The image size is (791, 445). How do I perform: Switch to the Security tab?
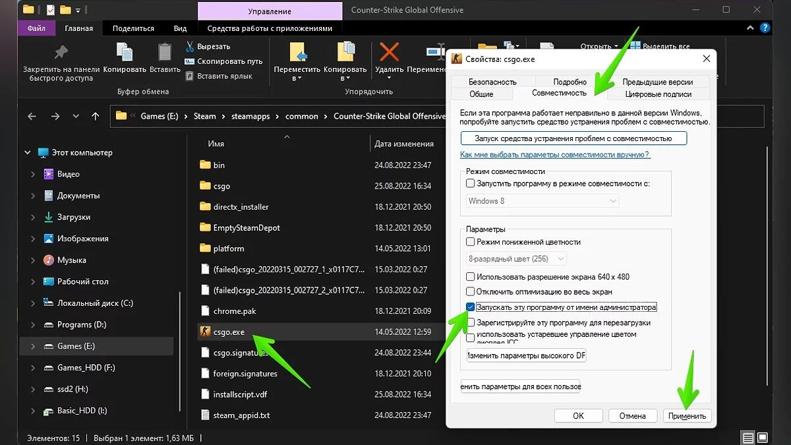pos(492,82)
